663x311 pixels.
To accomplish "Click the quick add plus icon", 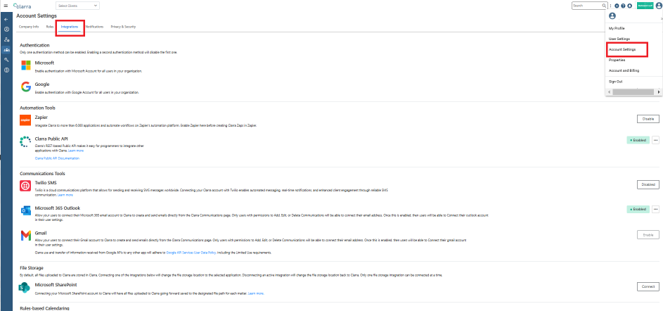I will (x=617, y=6).
